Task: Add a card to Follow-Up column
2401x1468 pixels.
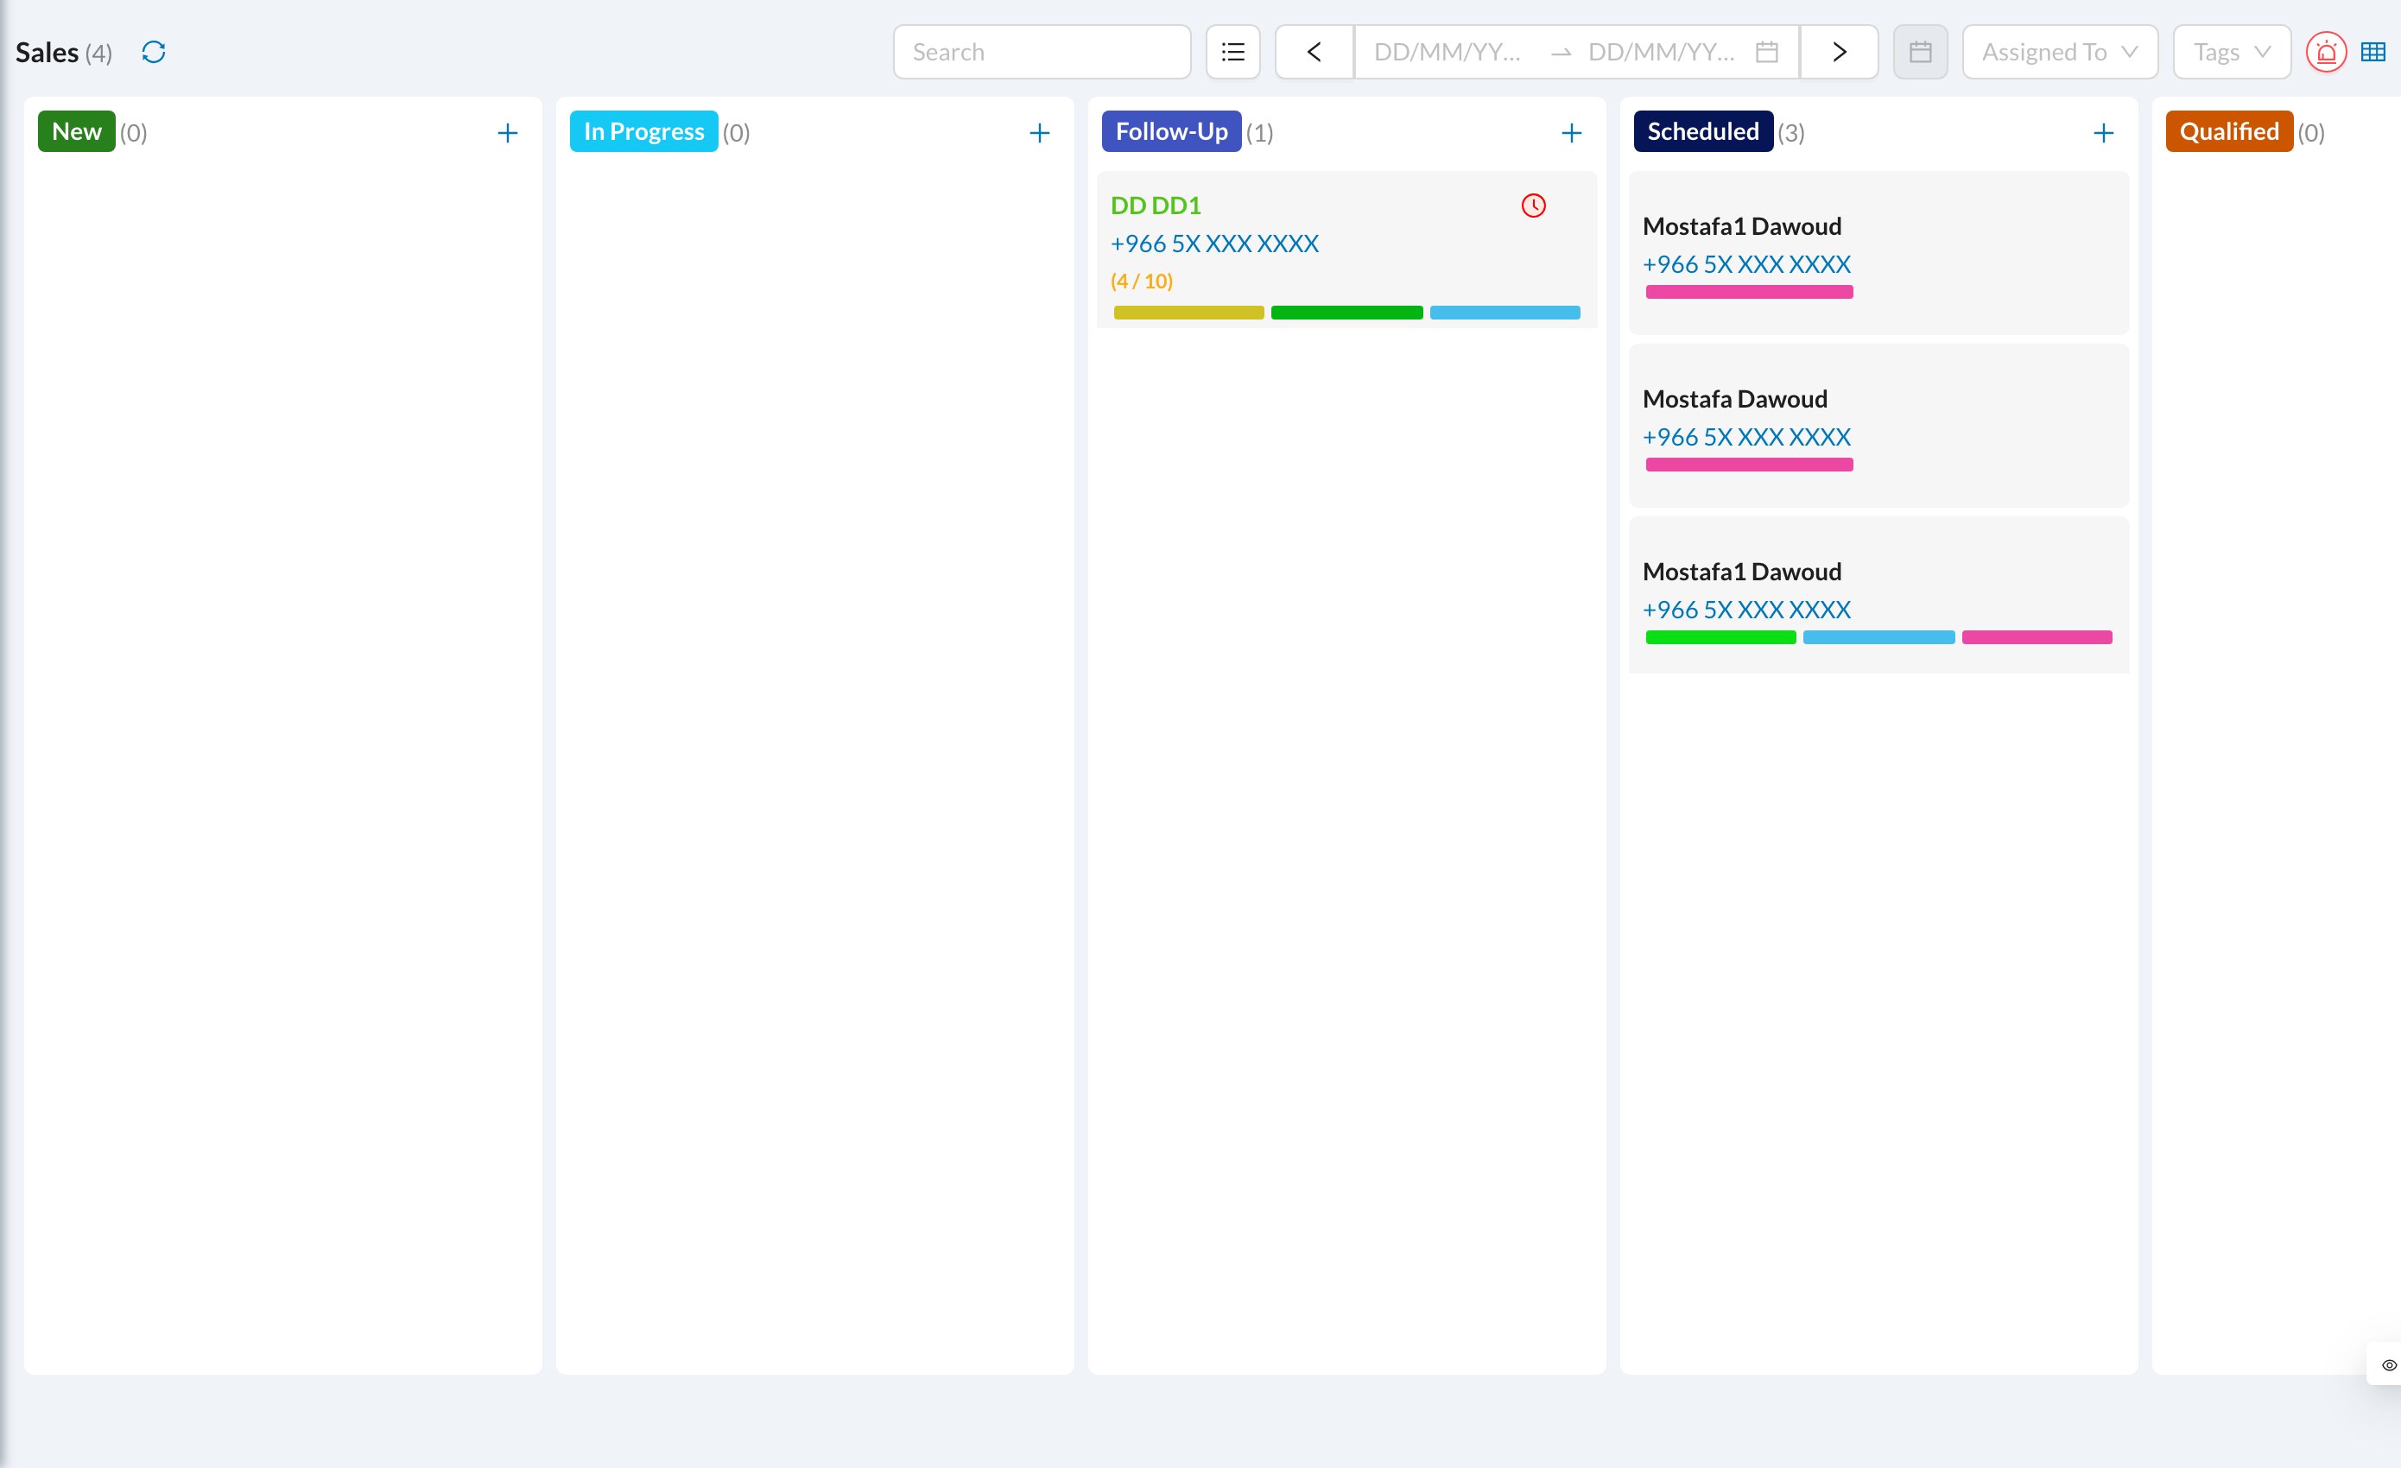Action: [1572, 132]
